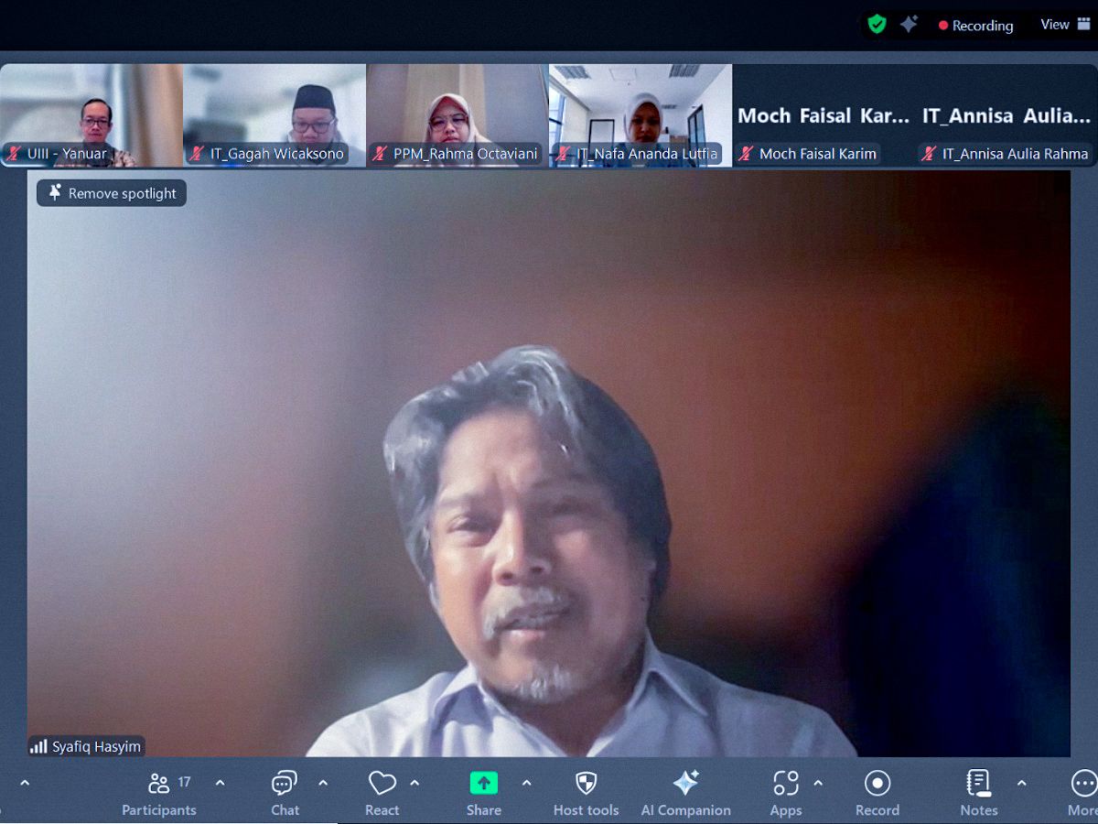Viewport: 1098px width, 824px height.
Task: Open the View layout menu
Action: 1065,25
